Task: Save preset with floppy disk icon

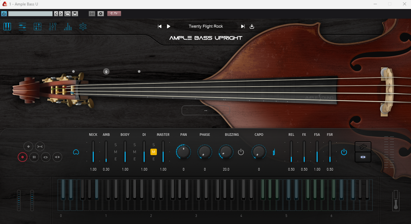Action: 75,14
